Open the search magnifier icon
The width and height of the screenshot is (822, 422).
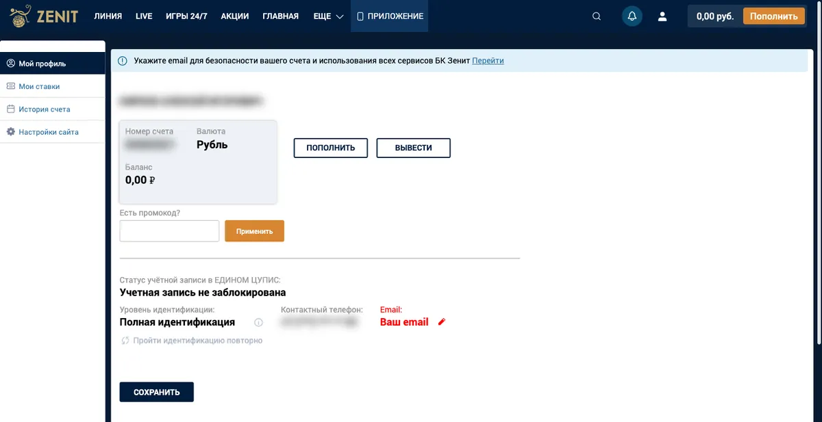[x=597, y=16]
